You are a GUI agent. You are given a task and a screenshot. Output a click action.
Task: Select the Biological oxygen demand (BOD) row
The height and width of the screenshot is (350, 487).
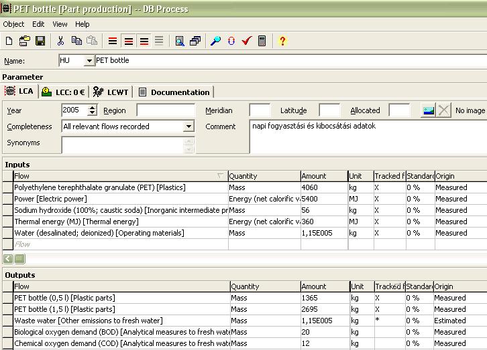(122, 332)
